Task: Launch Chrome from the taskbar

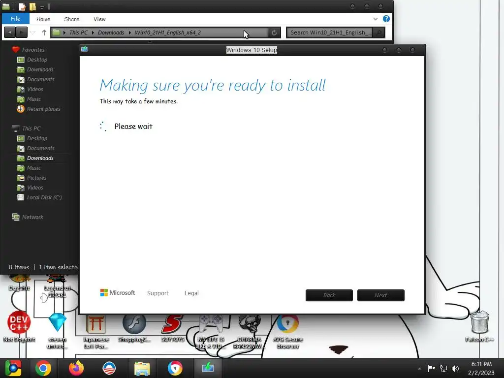Action: pos(43,368)
